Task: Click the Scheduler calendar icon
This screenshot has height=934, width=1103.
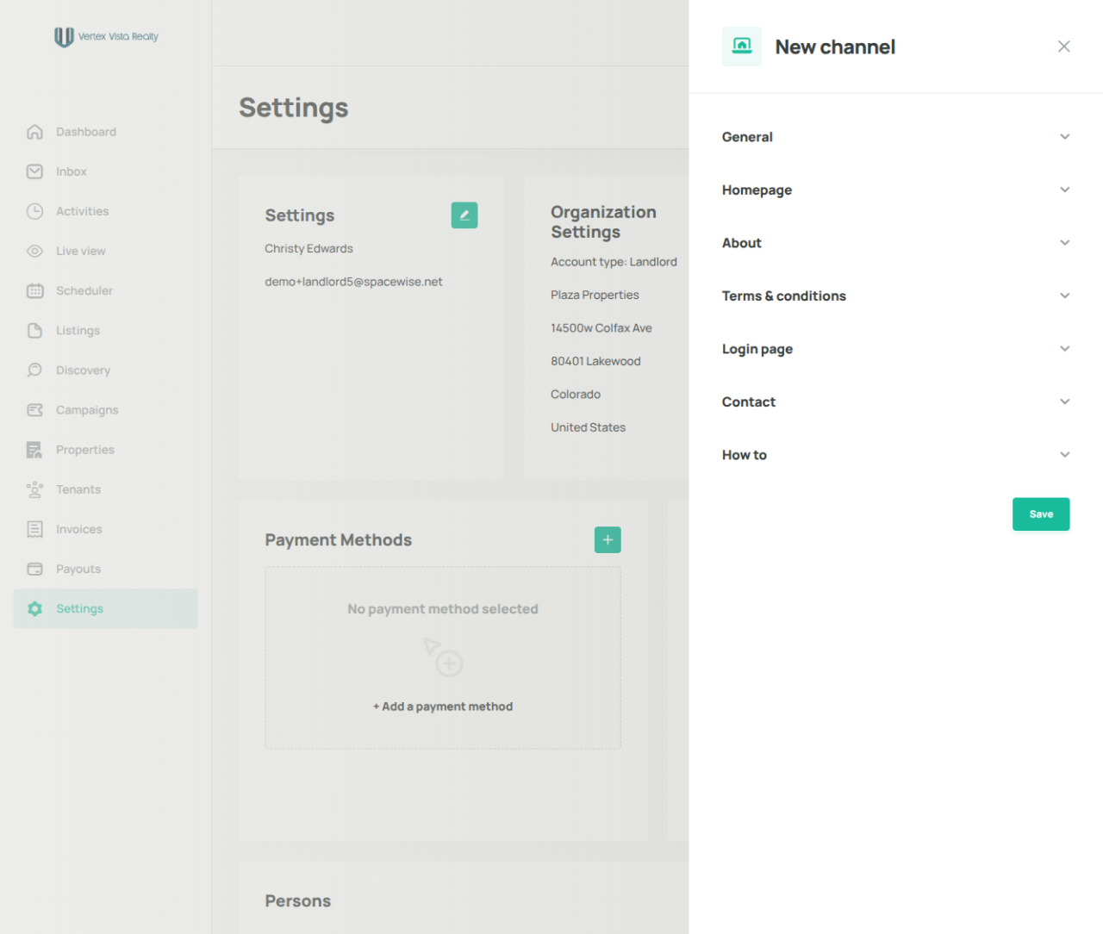Action: pyautogui.click(x=34, y=290)
